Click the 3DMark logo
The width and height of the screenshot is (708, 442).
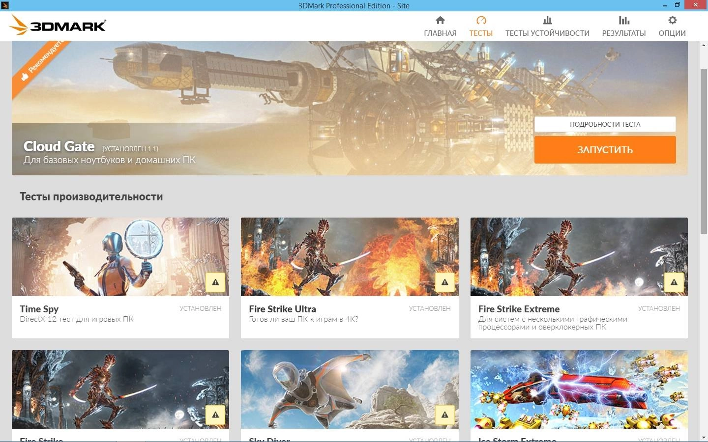(58, 25)
